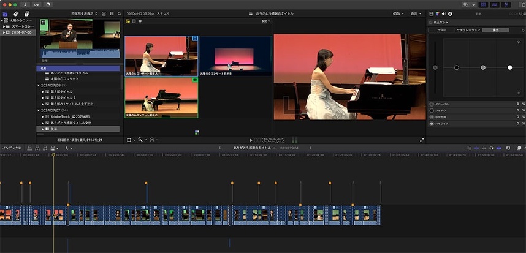This screenshot has height=253, width=526.
Task: Collapse the 2024/07/08 date group
Action: pyautogui.click(x=39, y=85)
